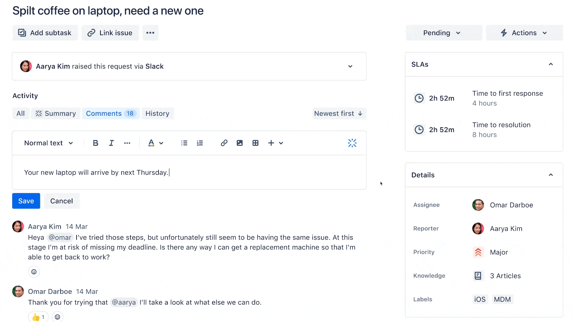The height and width of the screenshot is (322, 572).
Task: Expand the Actions menu dropdown
Action: click(524, 32)
